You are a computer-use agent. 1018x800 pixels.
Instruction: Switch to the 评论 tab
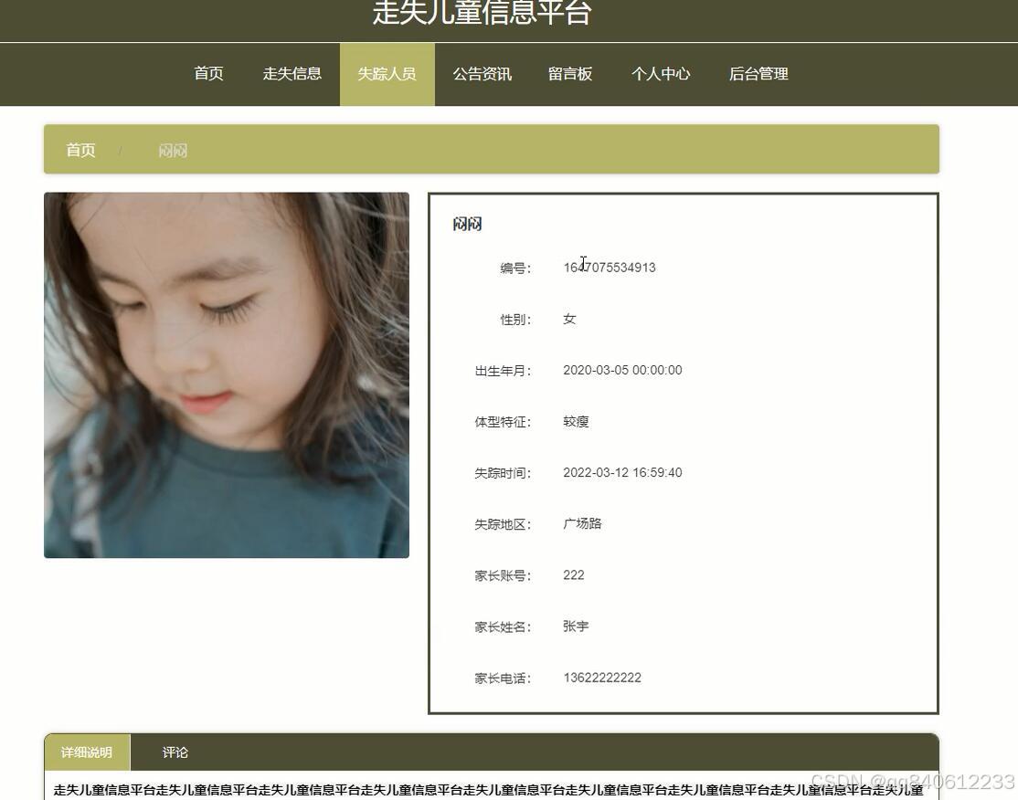coord(174,752)
